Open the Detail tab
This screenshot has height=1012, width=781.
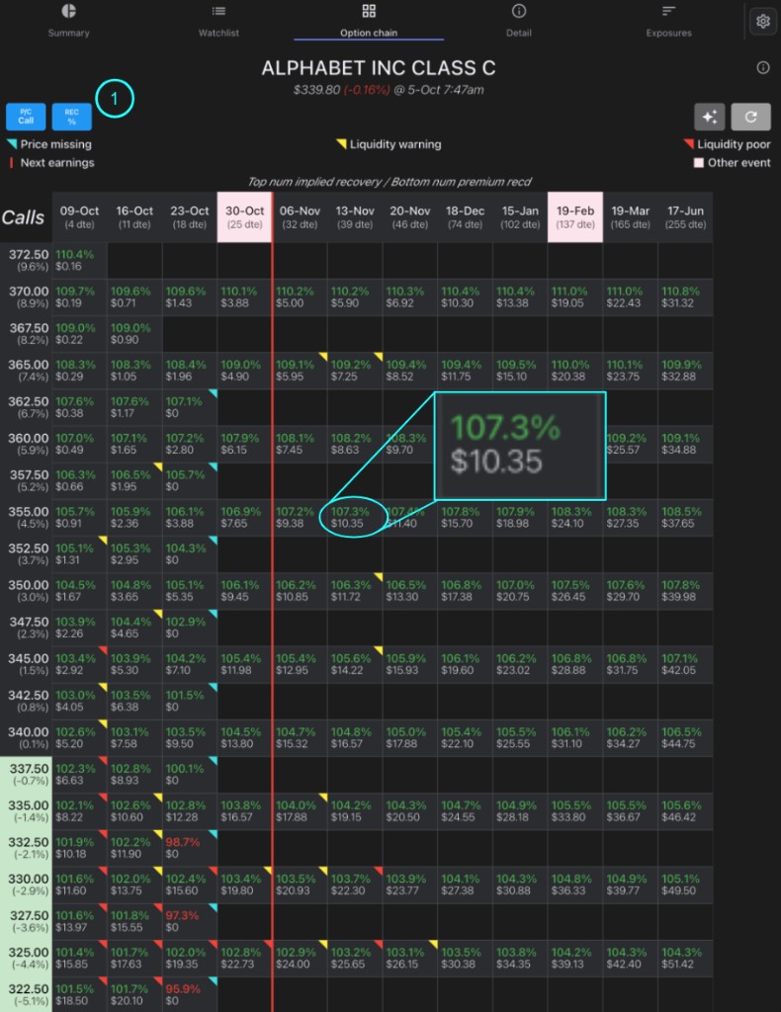click(518, 21)
